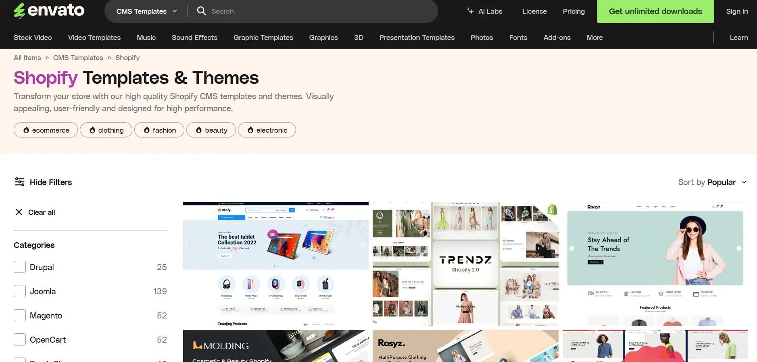Open 3D menu item

click(x=359, y=37)
